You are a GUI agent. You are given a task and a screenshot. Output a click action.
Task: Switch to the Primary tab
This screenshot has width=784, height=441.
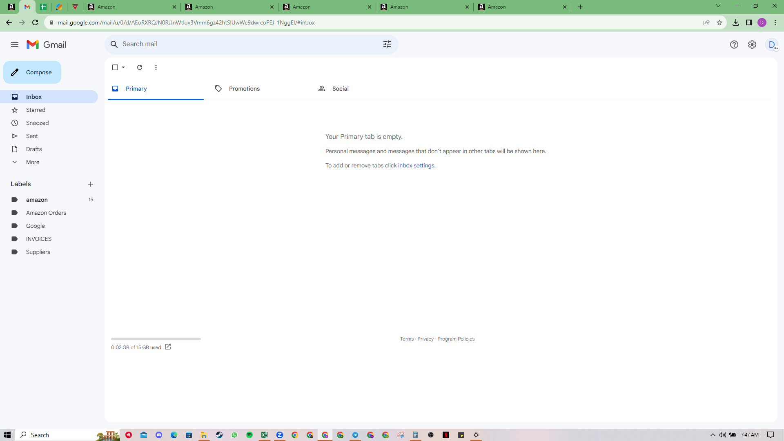pos(156,89)
